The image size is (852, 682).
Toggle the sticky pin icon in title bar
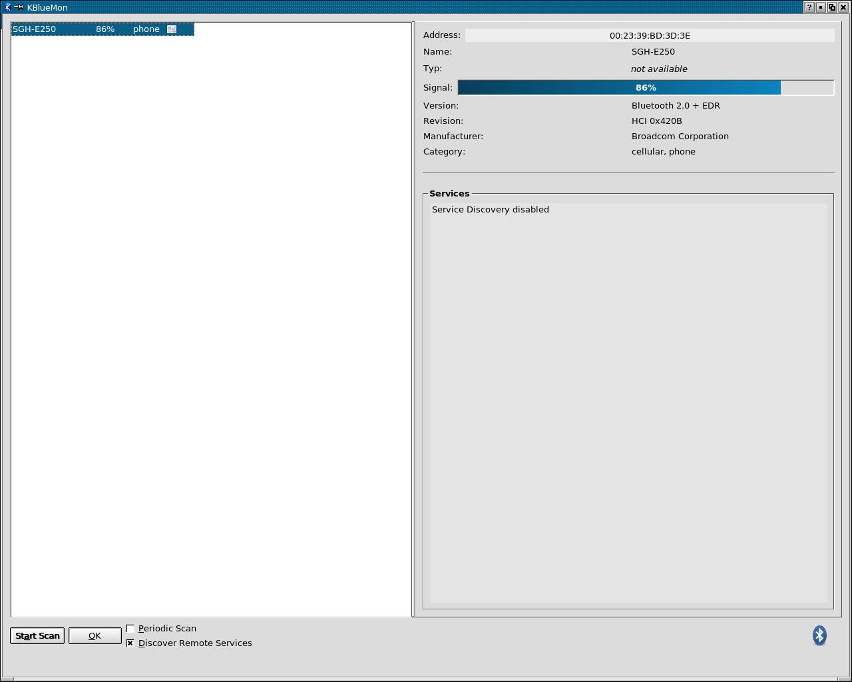point(19,7)
